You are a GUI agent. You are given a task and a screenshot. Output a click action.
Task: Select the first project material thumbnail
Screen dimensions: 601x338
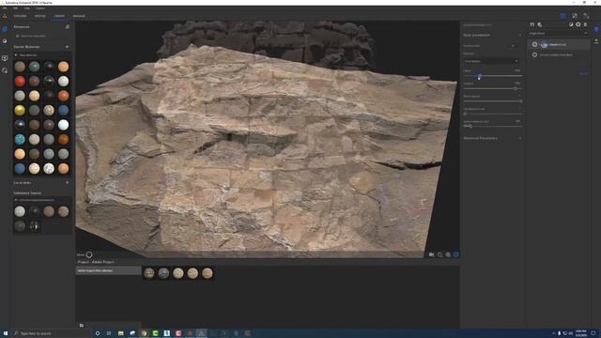point(149,273)
